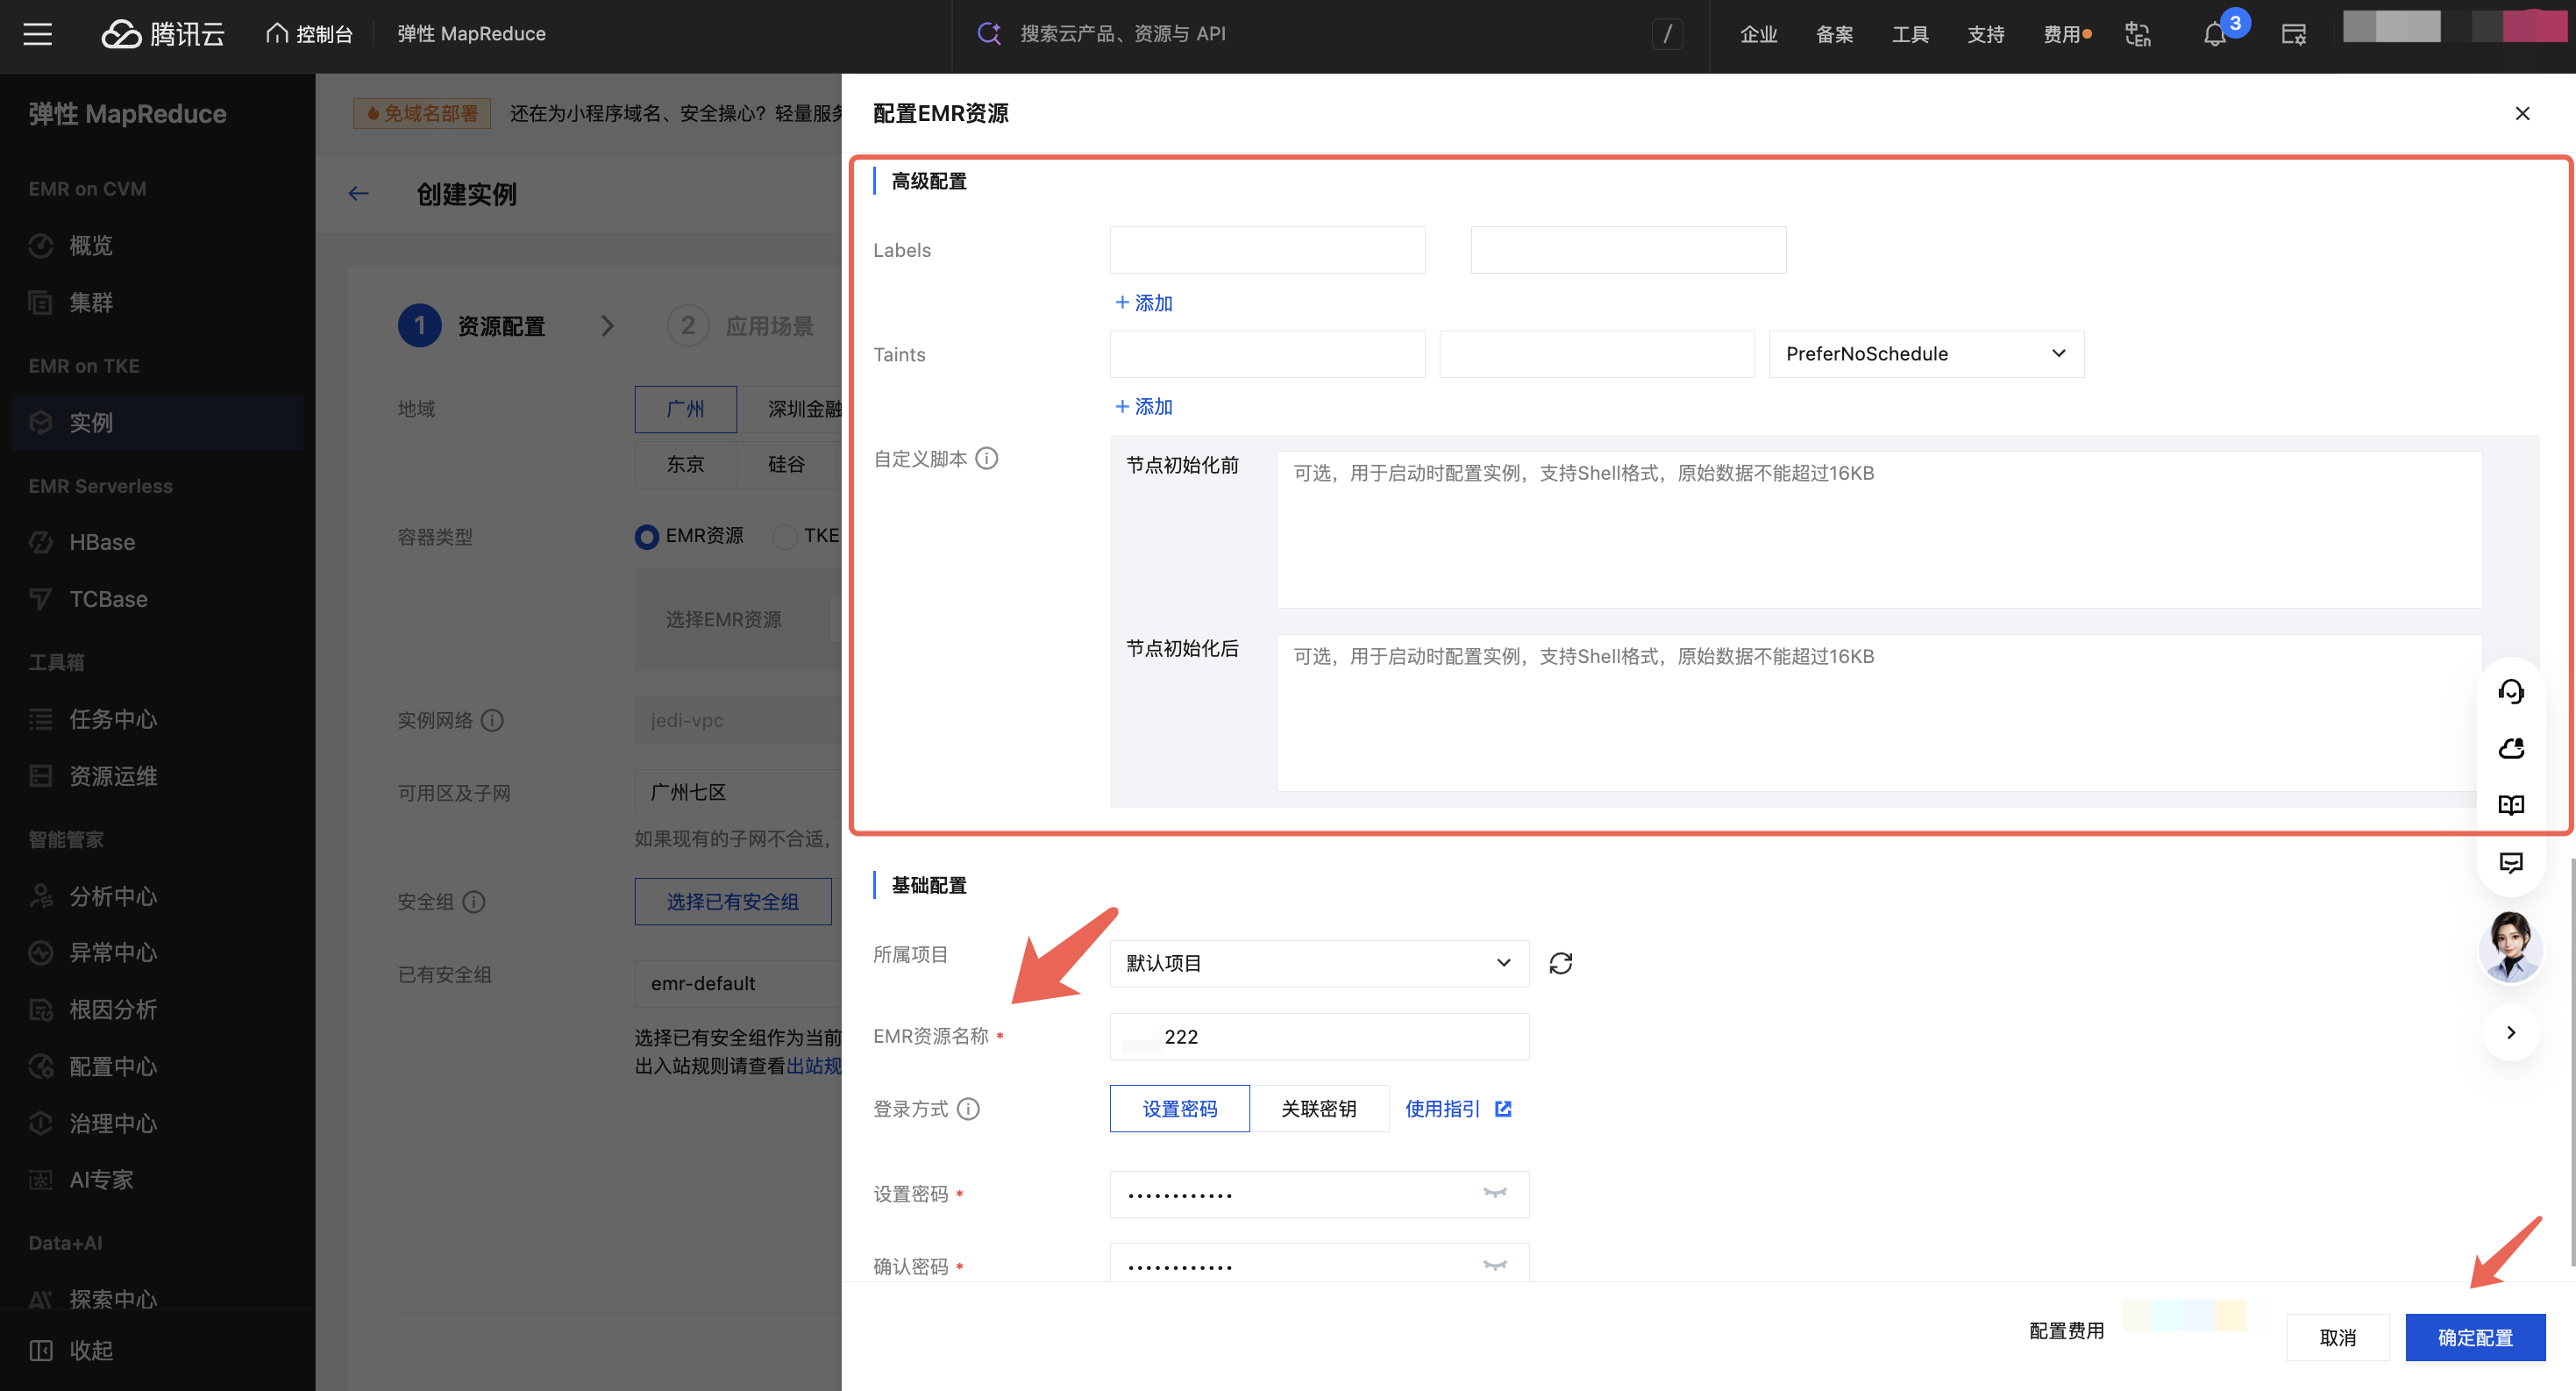The height and width of the screenshot is (1391, 2576).
Task: Go back from 创建实例 page
Action: (x=358, y=194)
